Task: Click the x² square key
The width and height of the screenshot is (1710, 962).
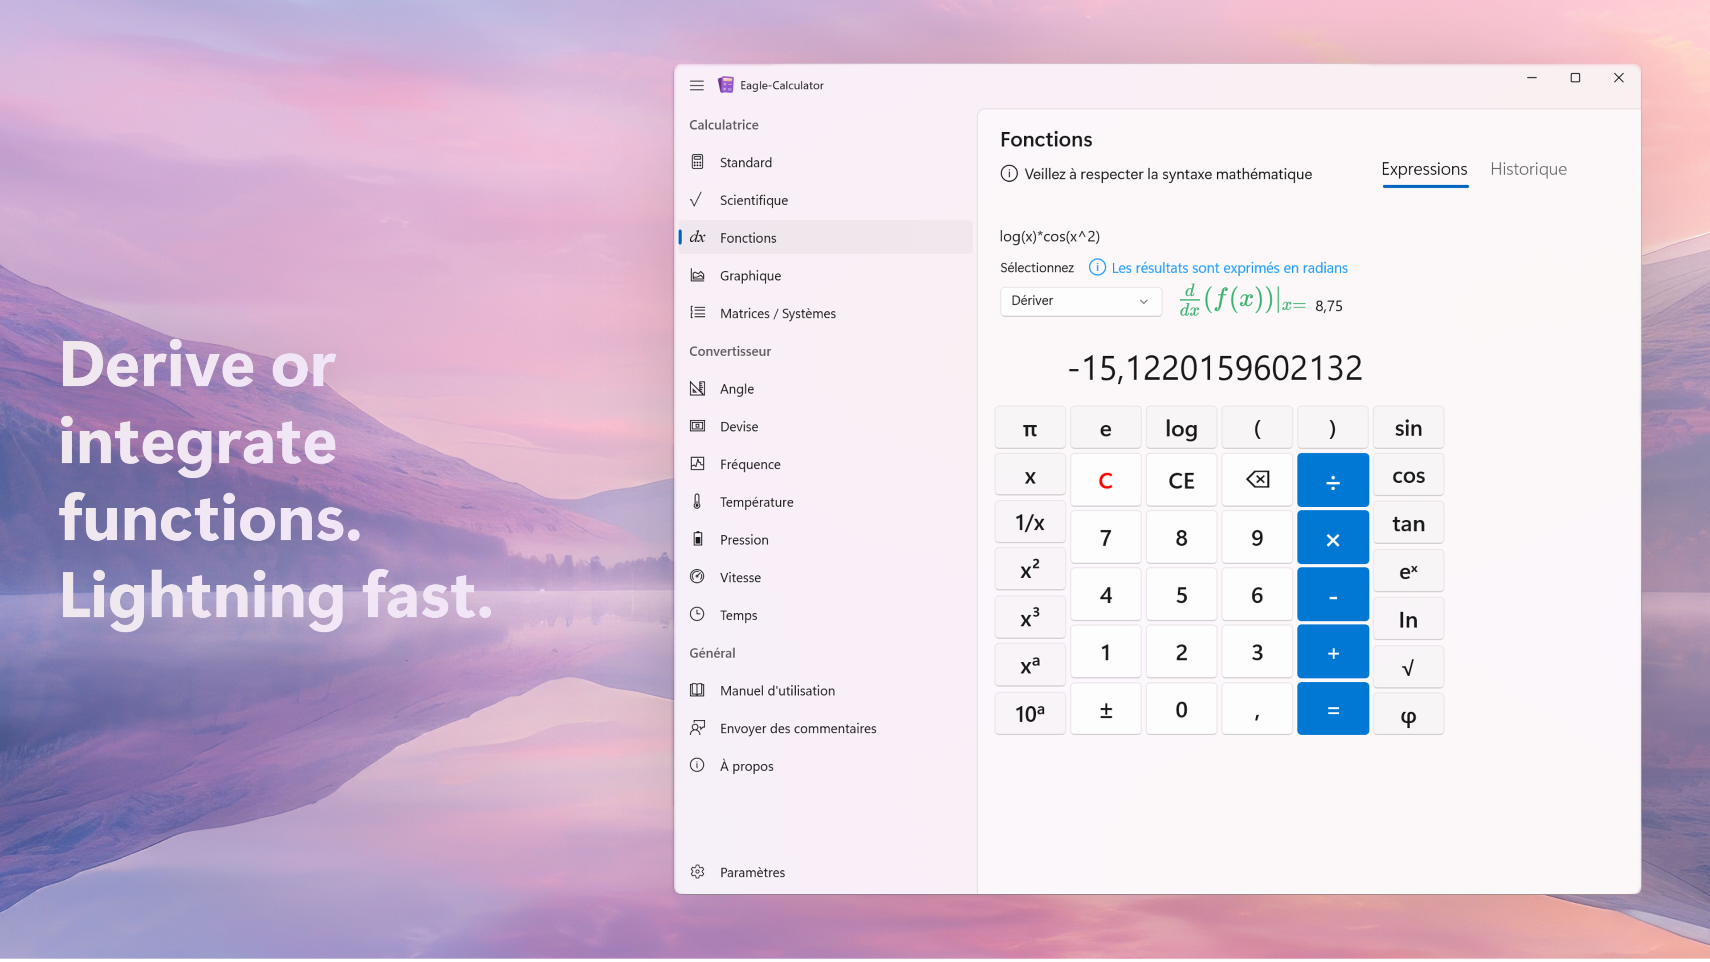Action: point(1030,570)
